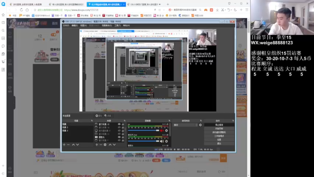Open OBS 设置 from the controls panel

(219, 140)
